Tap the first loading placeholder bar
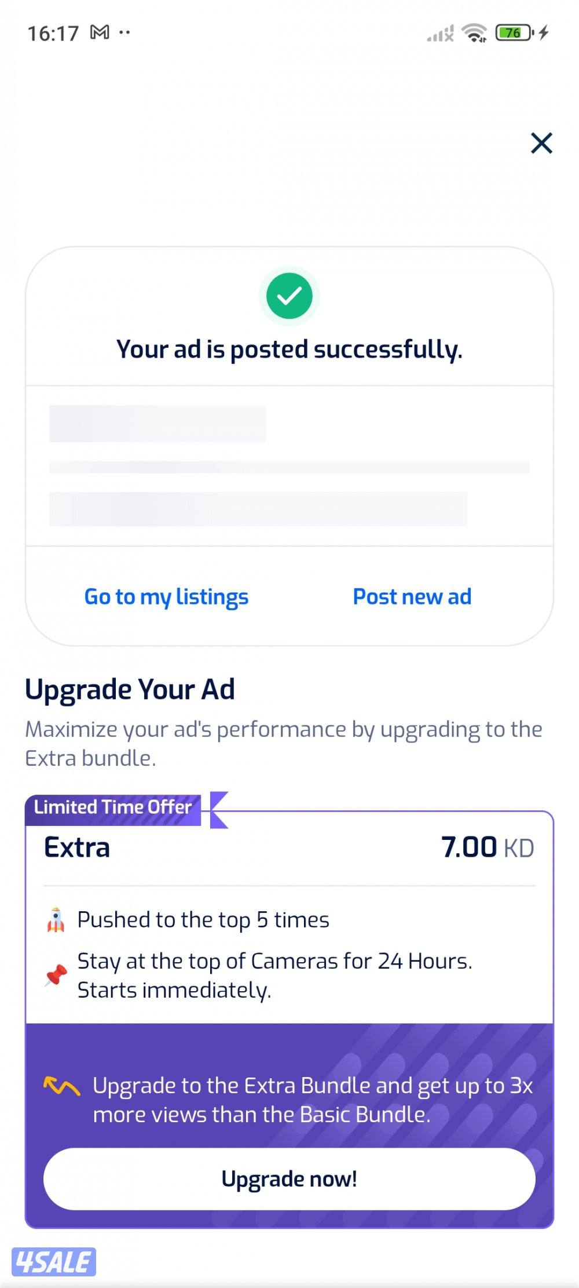Screen dimensions: 579x1288 click(x=157, y=424)
